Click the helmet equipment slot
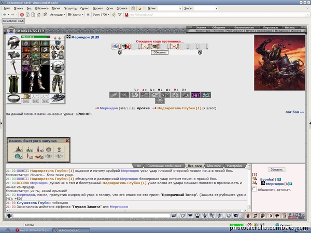This screenshot has height=233, width=311. tap(13, 42)
